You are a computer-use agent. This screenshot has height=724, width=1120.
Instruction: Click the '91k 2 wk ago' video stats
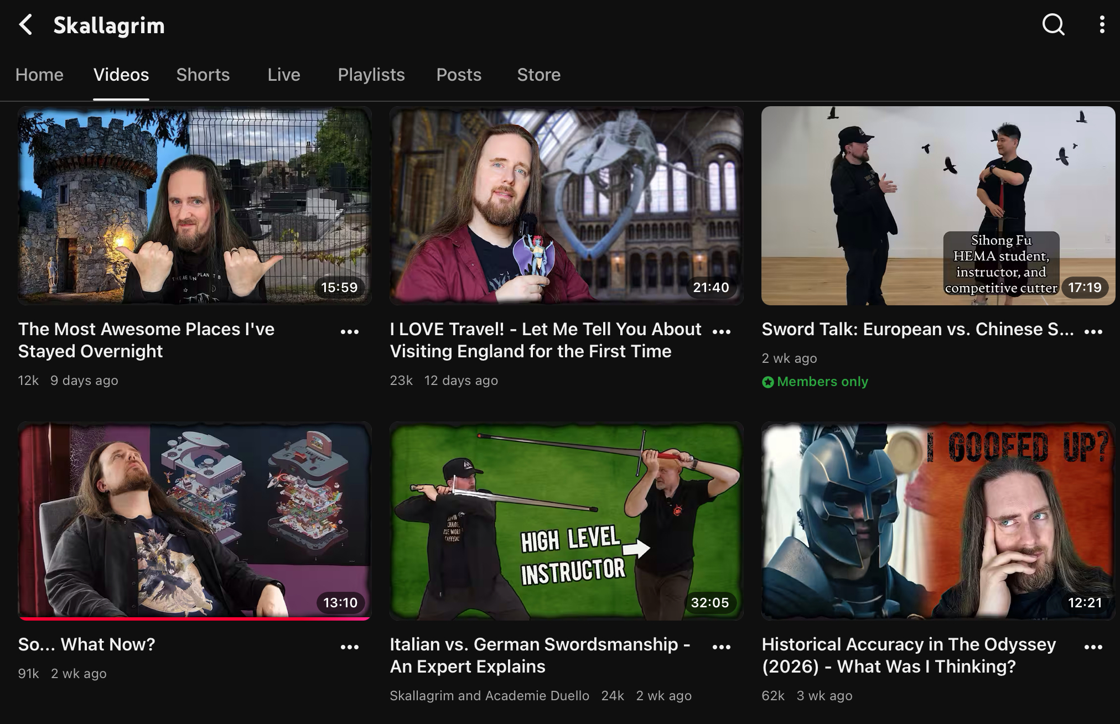pos(62,674)
